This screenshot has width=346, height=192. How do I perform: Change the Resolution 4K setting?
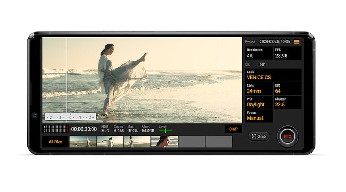click(x=259, y=53)
